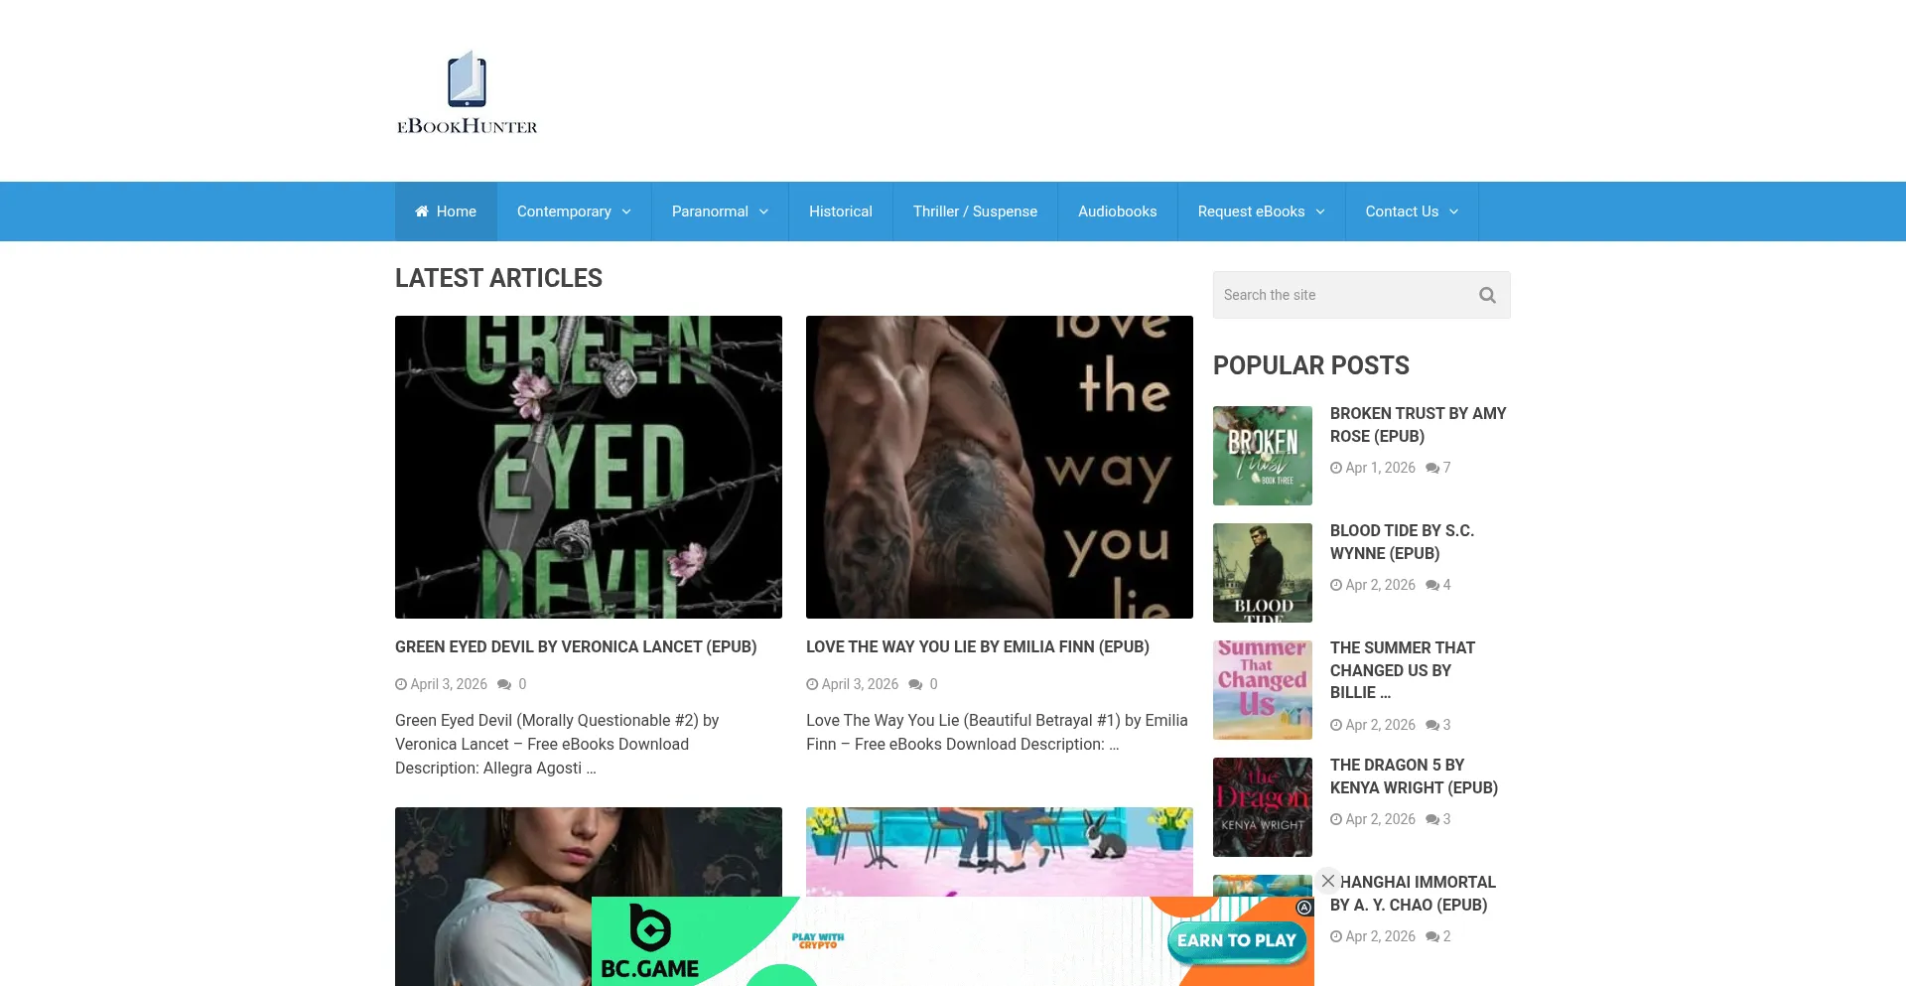
Task: Open woman portrait article cover image
Action: 589,897
